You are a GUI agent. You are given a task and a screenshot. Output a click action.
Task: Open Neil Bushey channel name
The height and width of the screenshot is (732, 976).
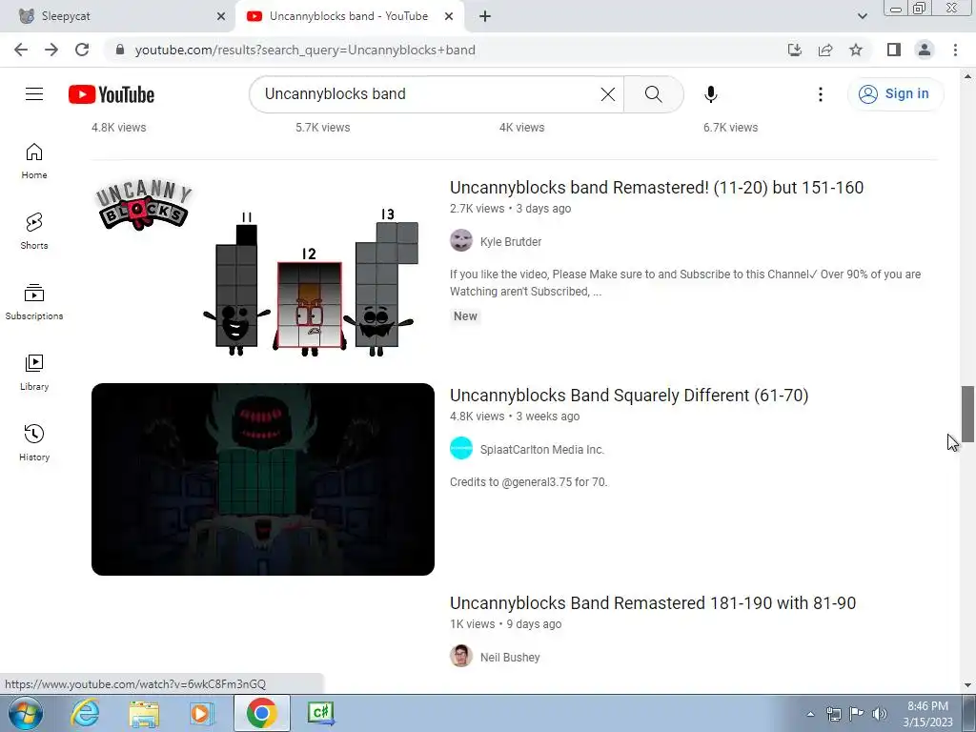pos(510,658)
